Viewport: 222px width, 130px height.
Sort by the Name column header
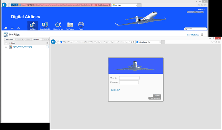[x=13, y=43]
